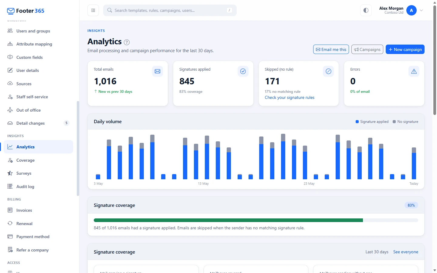The height and width of the screenshot is (273, 437).
Task: Open the Campaigns button
Action: [x=367, y=49]
